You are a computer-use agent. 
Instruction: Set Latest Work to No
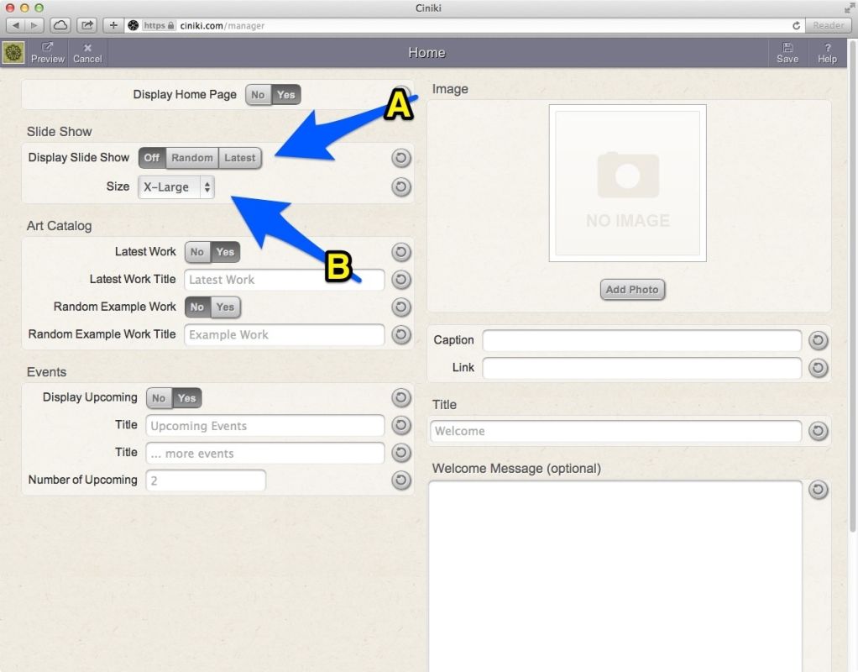tap(197, 252)
